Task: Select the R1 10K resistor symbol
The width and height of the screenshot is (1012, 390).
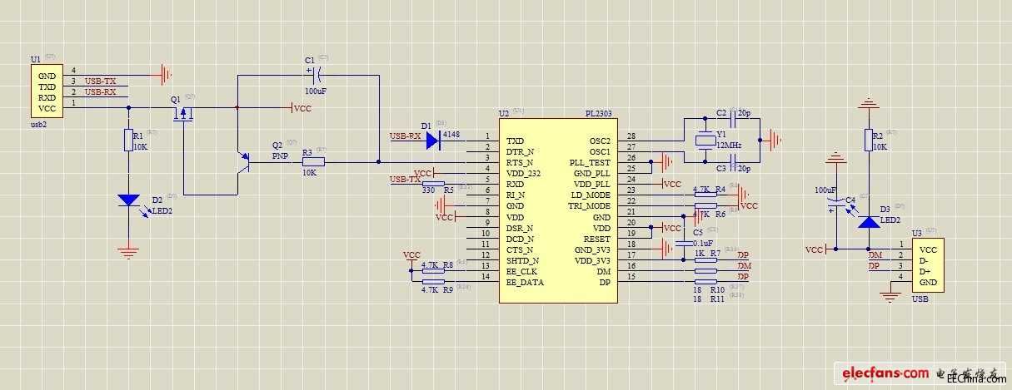Action: pos(128,140)
